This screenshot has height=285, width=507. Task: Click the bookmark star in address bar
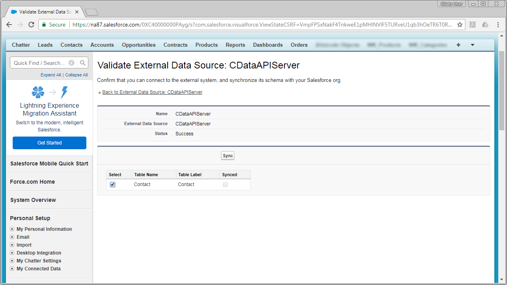[459, 24]
